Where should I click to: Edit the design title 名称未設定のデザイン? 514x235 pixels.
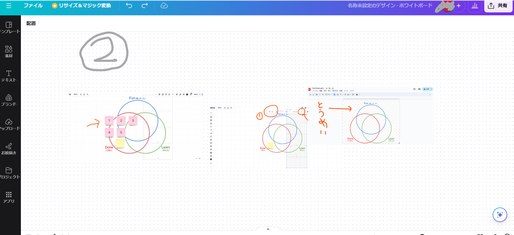pyautogui.click(x=390, y=6)
